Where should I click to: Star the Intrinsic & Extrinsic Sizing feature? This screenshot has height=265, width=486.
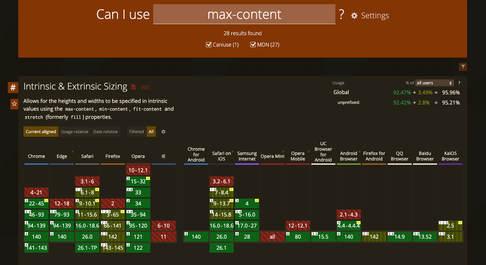tap(14, 104)
